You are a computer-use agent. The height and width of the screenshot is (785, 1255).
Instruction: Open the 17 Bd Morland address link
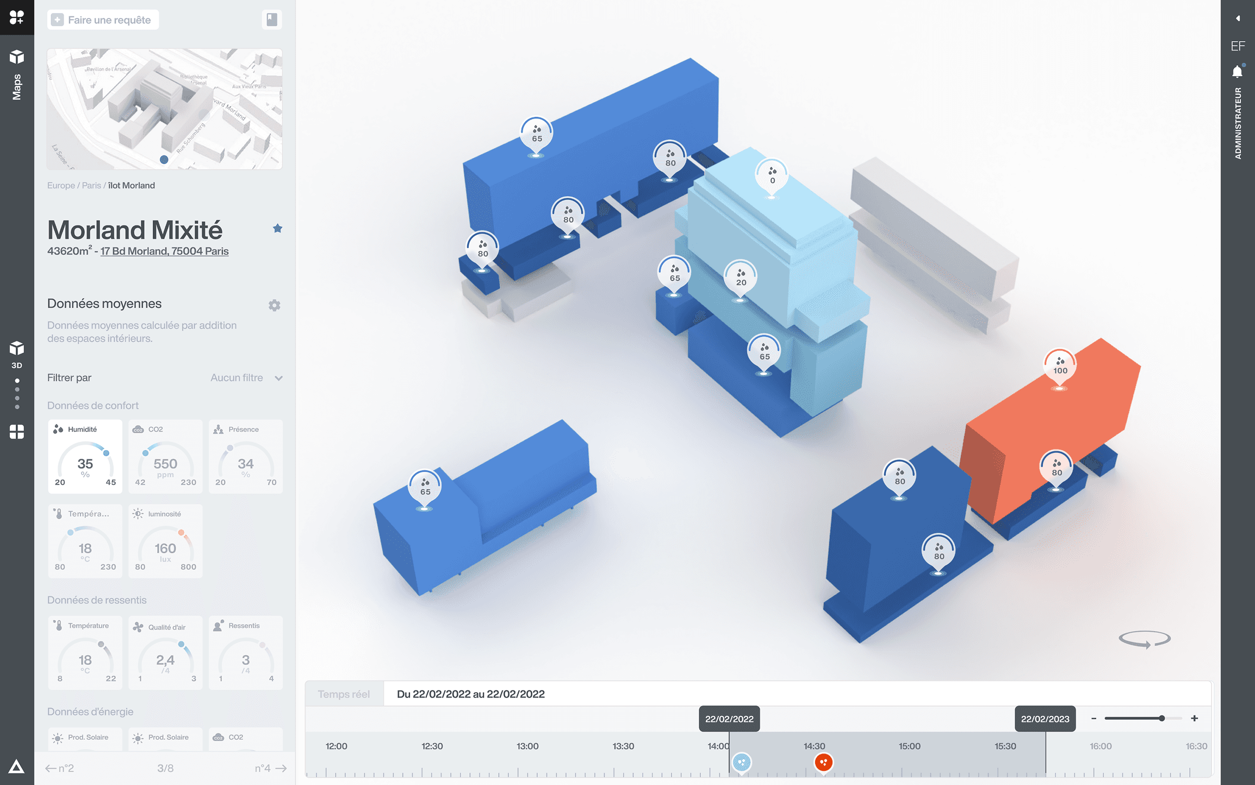click(x=164, y=251)
